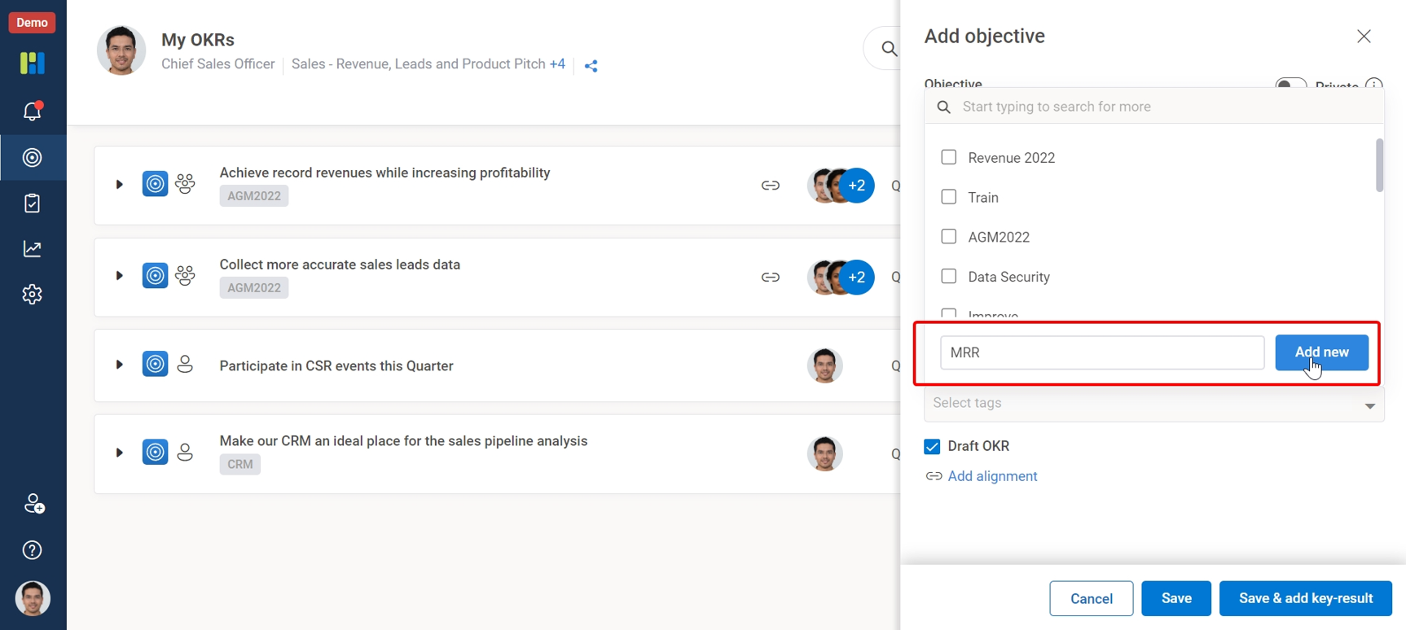Image resolution: width=1406 pixels, height=630 pixels.
Task: Click owner avatar on 'Make our CRM' row
Action: (x=824, y=453)
